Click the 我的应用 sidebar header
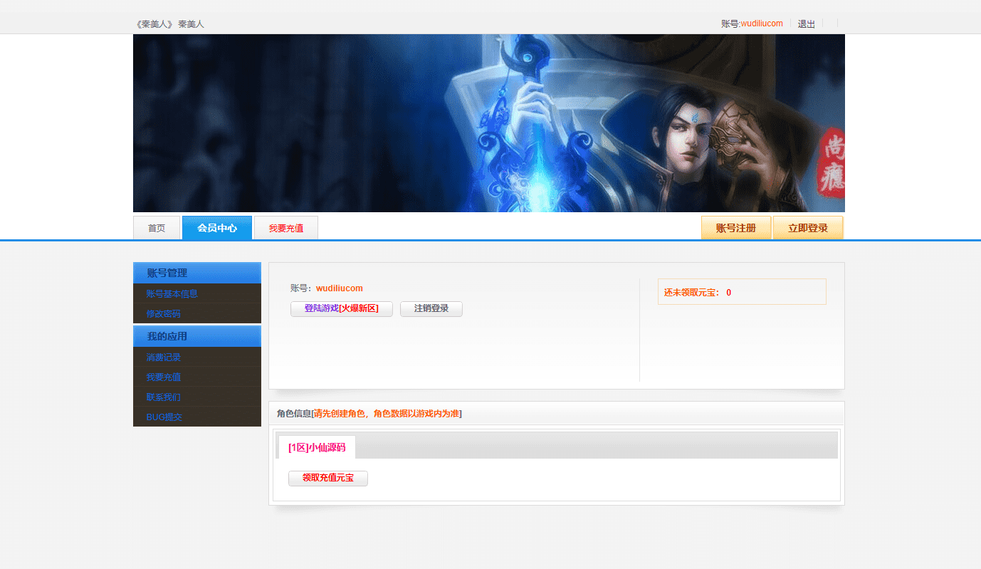981x569 pixels. click(x=197, y=336)
